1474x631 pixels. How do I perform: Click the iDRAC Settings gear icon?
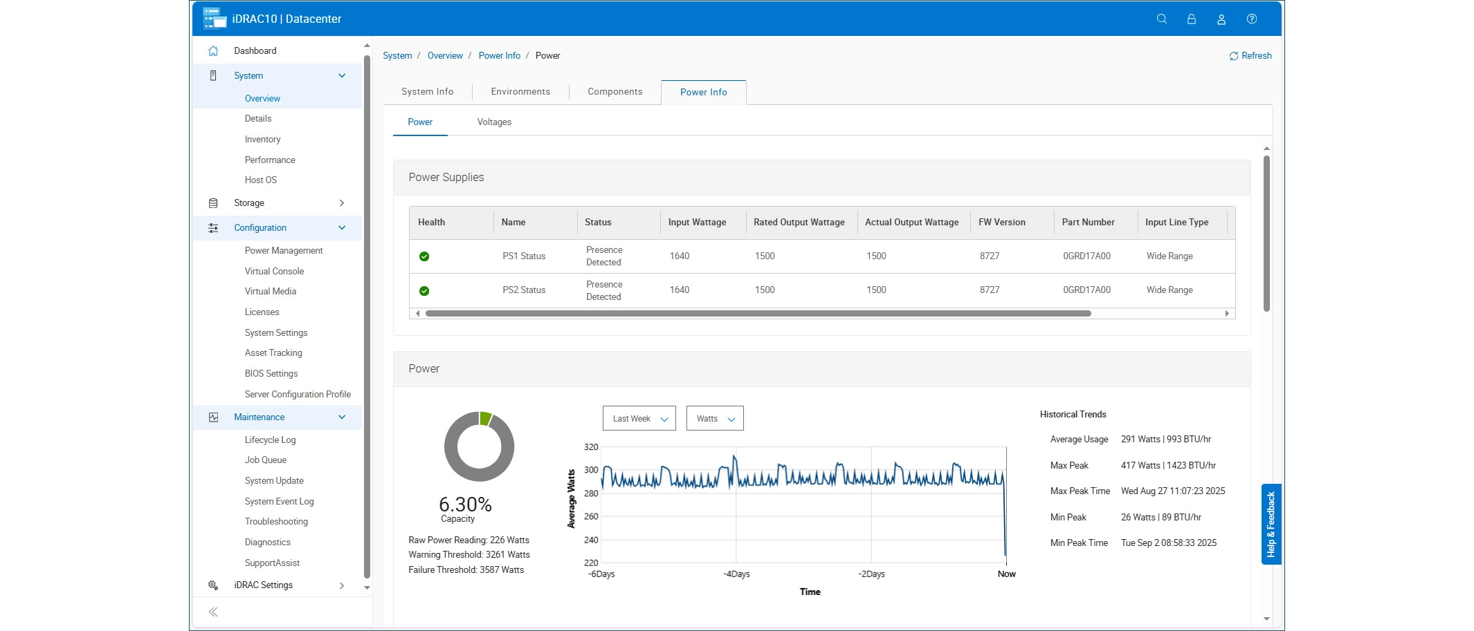[213, 585]
